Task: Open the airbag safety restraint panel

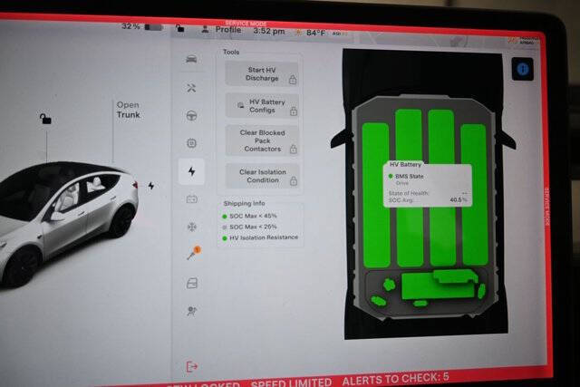Action: pos(191,311)
